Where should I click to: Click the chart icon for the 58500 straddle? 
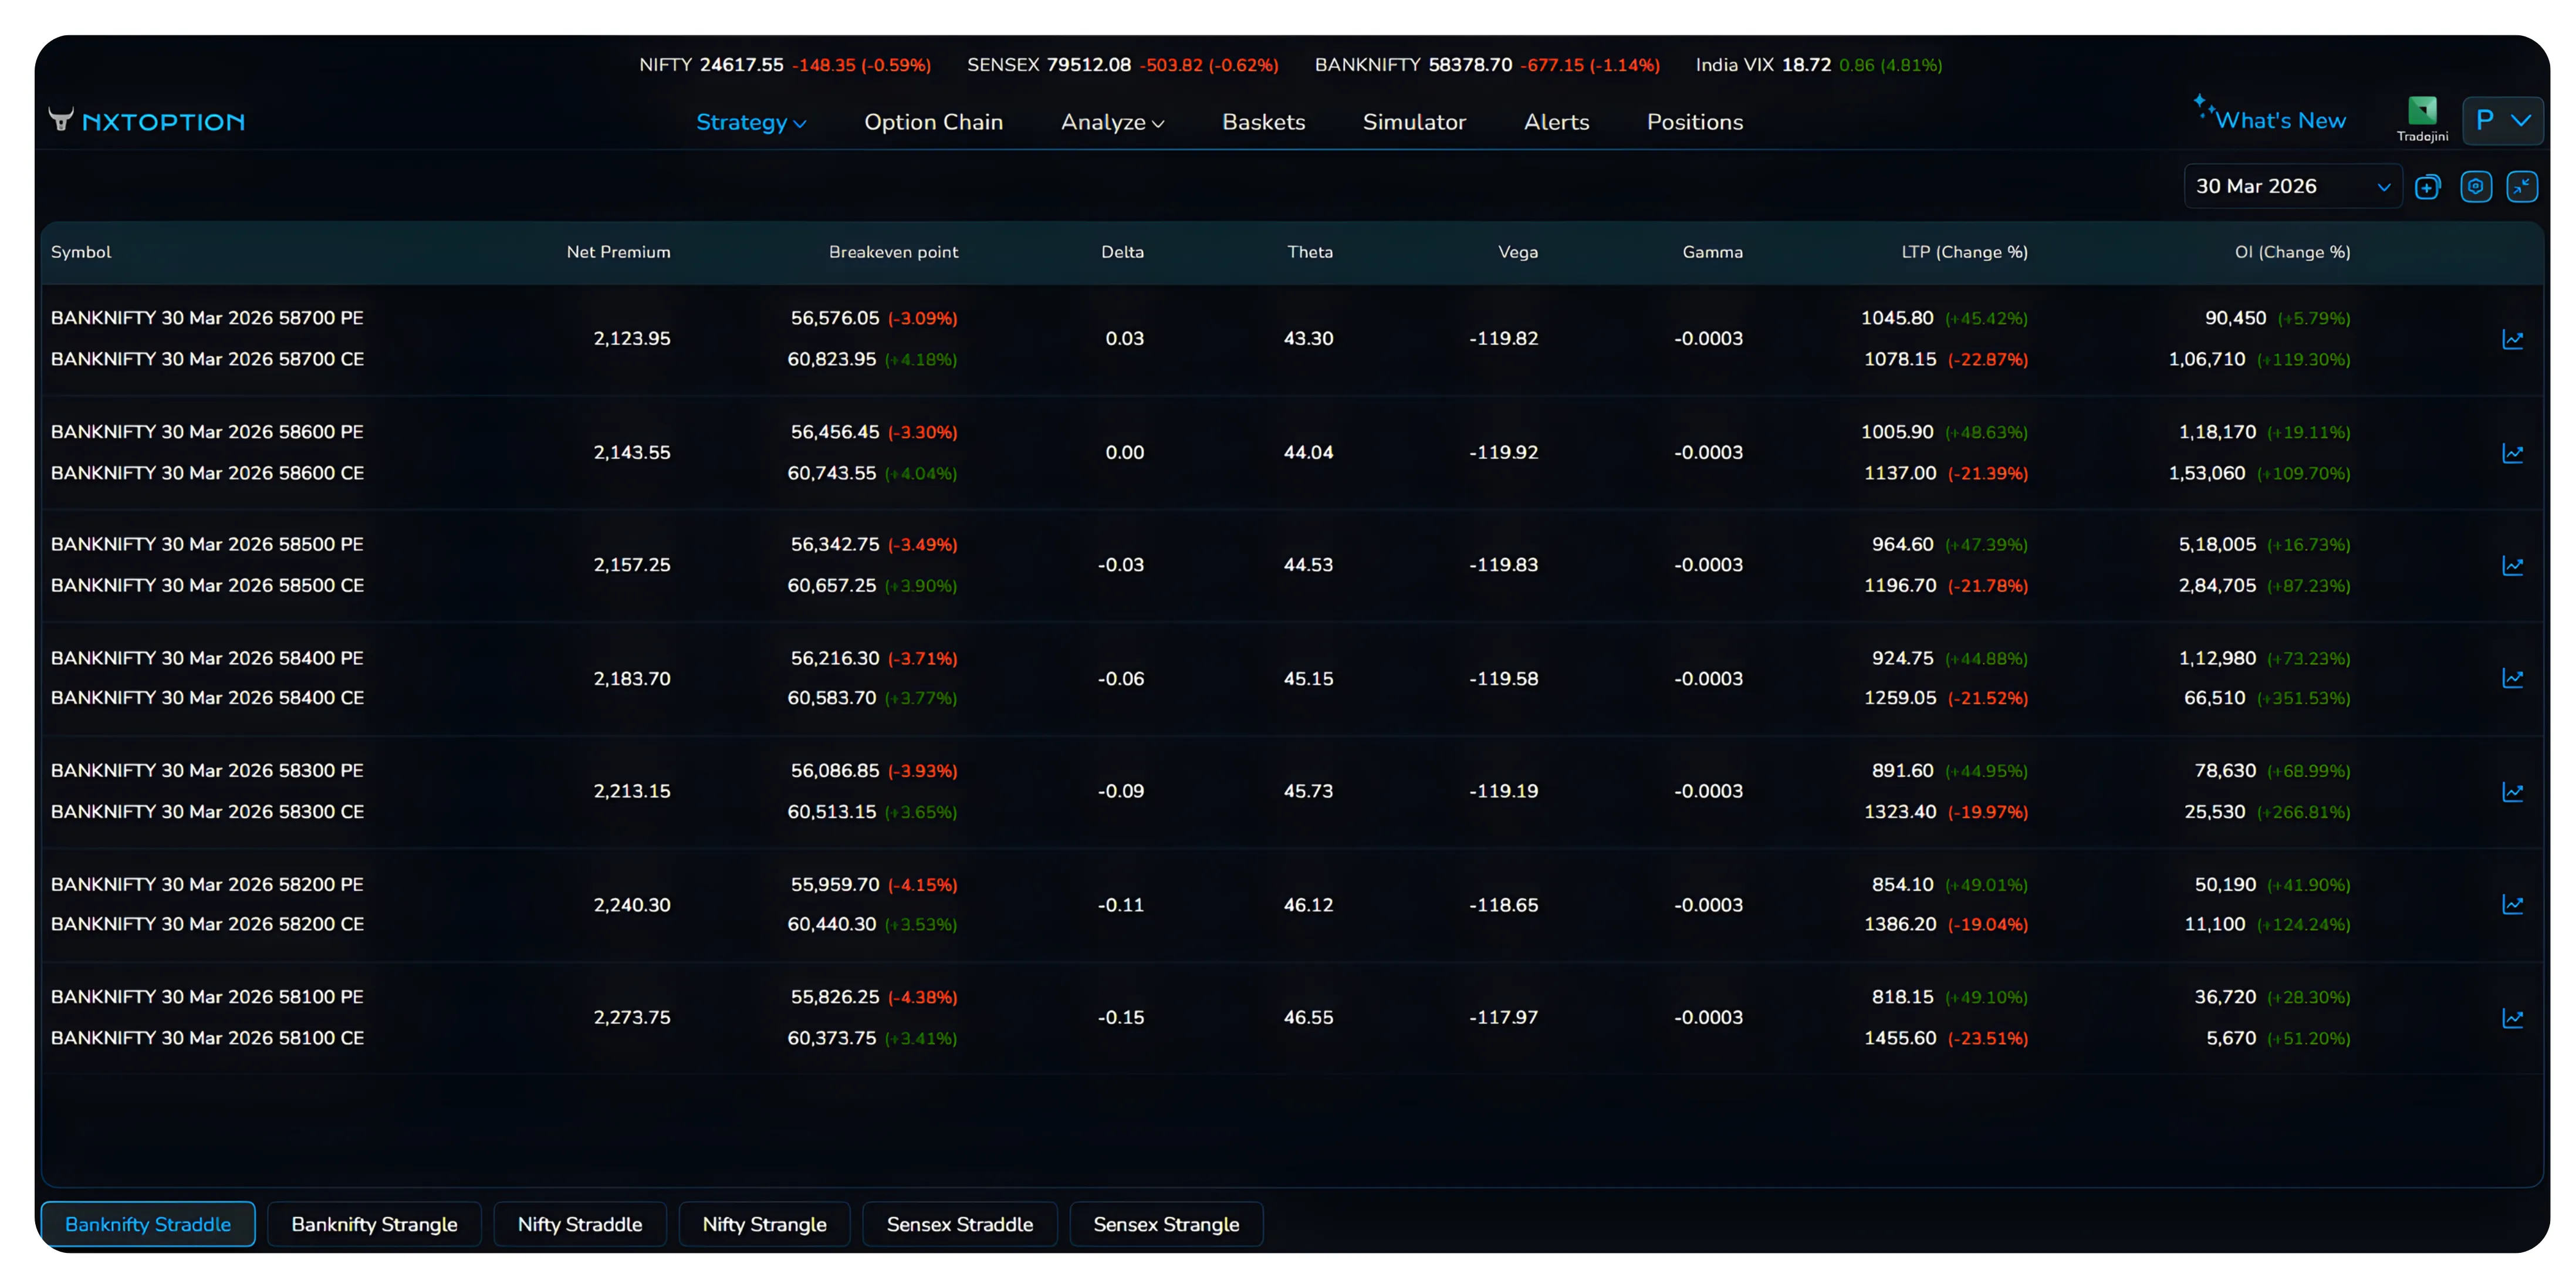click(2514, 565)
